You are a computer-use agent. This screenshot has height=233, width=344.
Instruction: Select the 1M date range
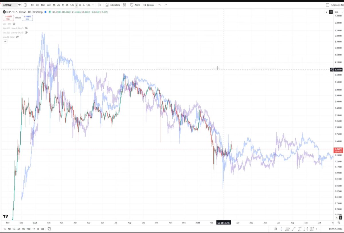point(14,229)
